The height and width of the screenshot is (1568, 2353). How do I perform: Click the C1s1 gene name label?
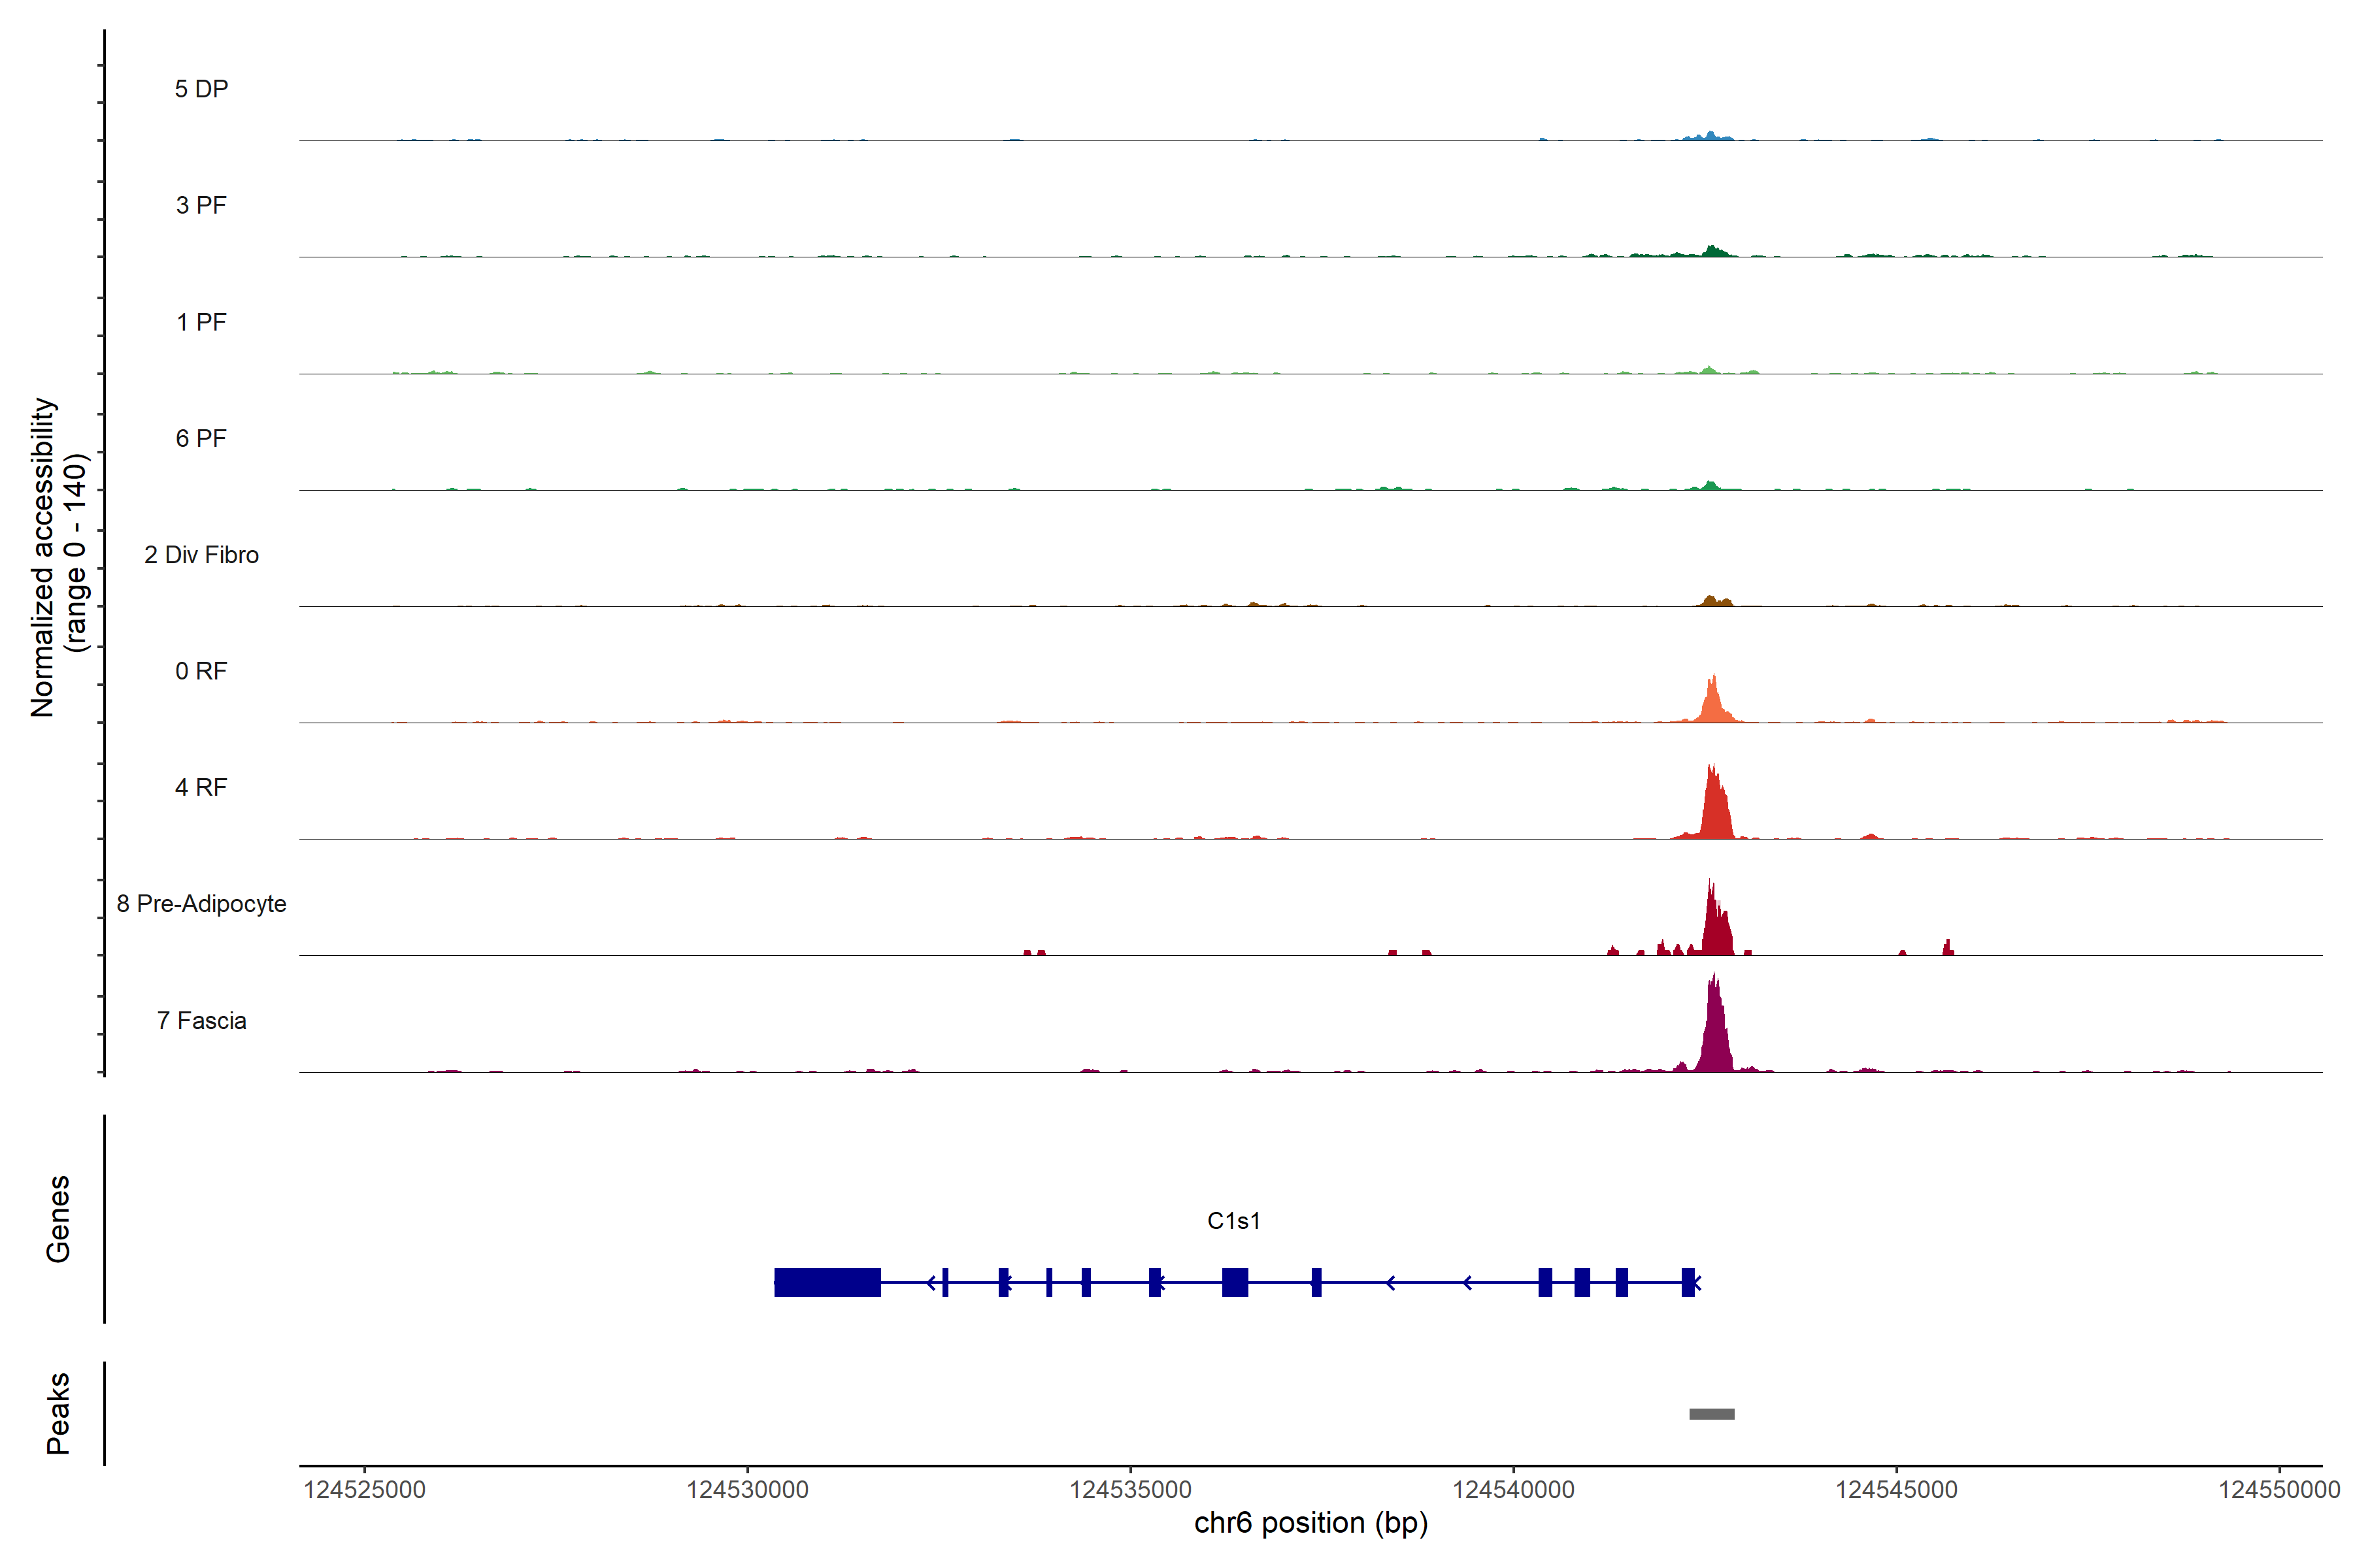click(1233, 1221)
